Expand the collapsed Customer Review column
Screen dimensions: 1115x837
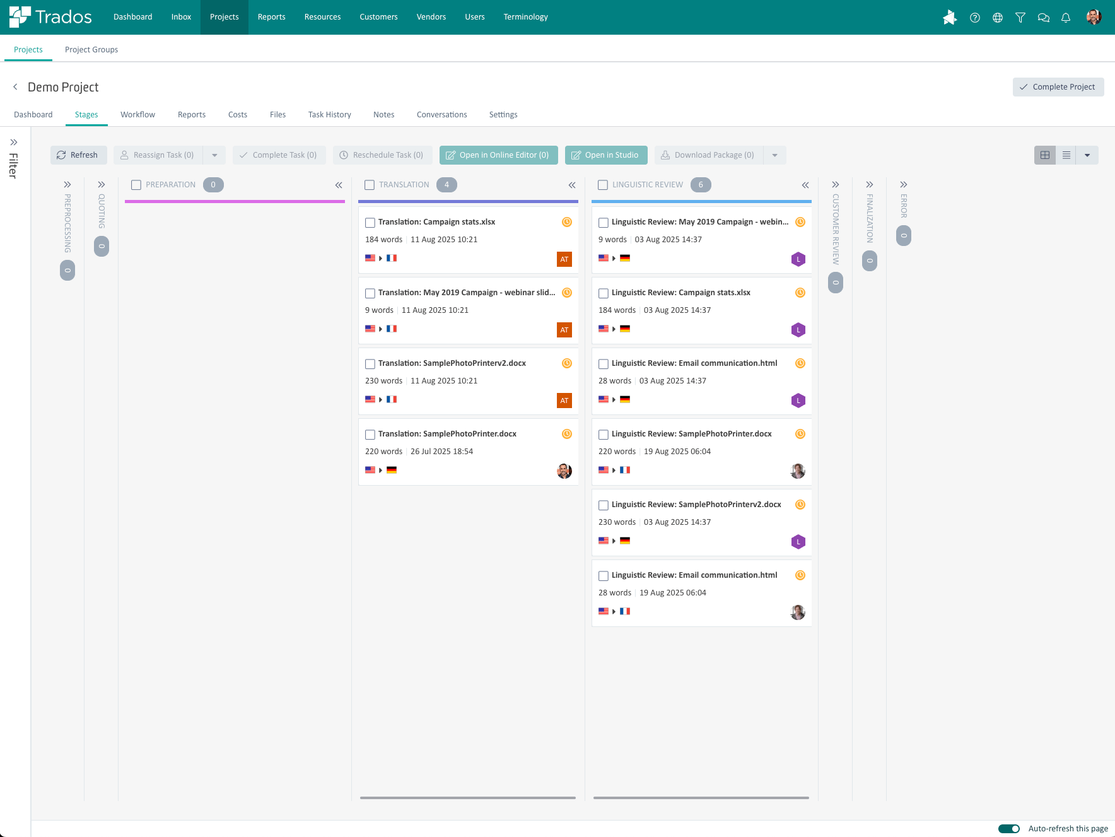point(836,185)
